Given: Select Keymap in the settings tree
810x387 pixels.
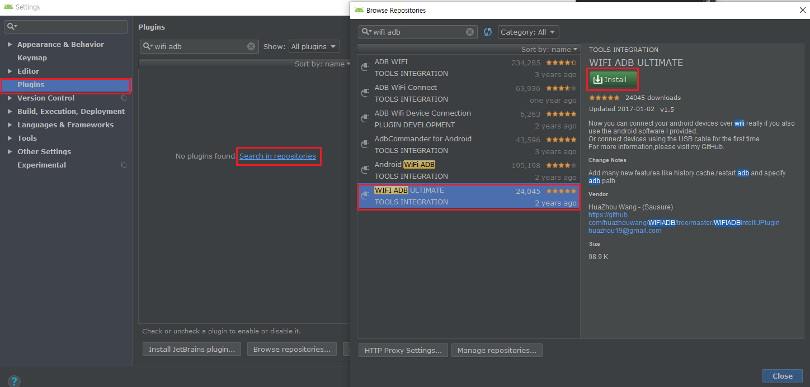Looking at the screenshot, I should coord(32,58).
